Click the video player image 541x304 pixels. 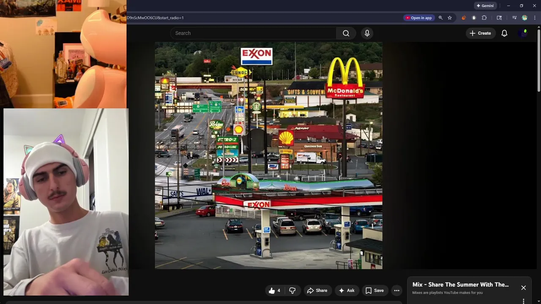pos(268,155)
